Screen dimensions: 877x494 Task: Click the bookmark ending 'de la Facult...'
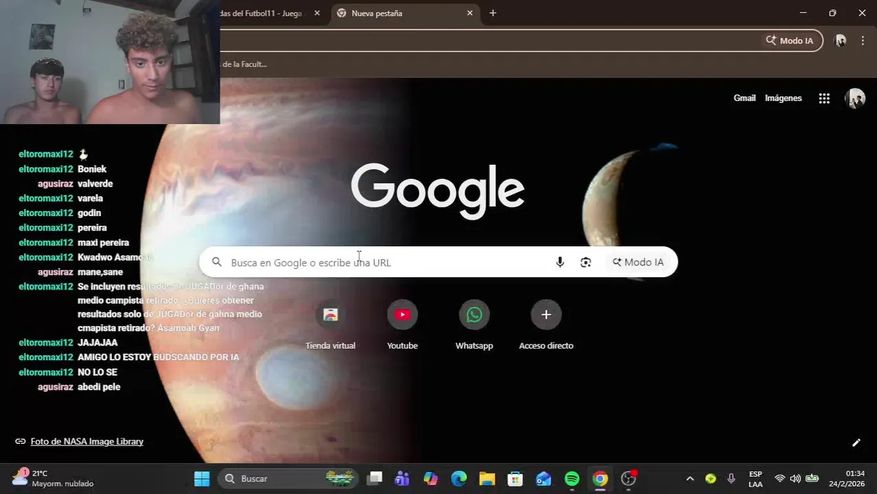click(x=245, y=64)
